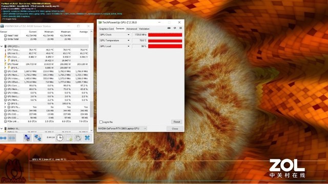Select the GPU Clock row in HWiNFO
The height and width of the screenshot is (184, 328).
(x=45, y=72)
